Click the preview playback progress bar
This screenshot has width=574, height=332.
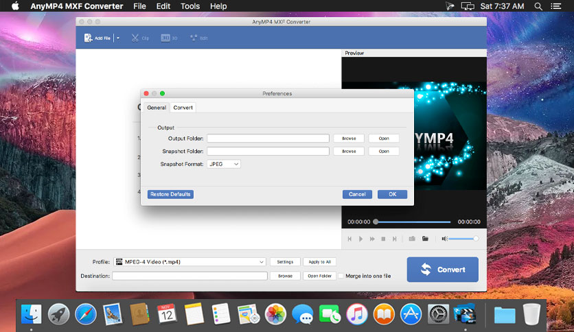coord(413,222)
